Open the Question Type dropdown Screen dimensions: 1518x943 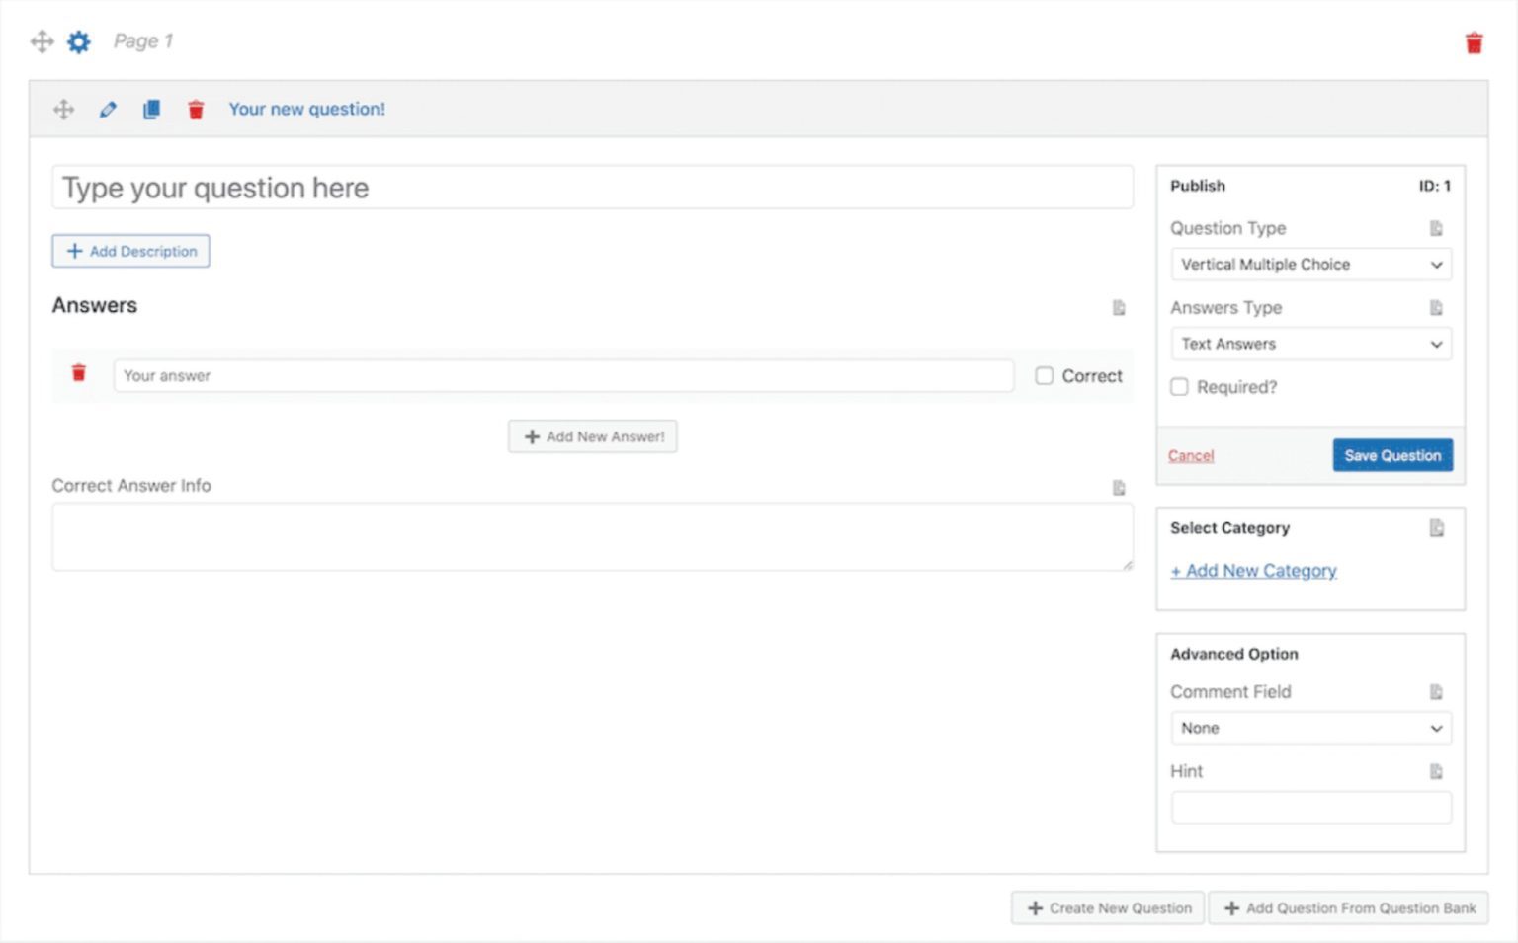tap(1310, 264)
